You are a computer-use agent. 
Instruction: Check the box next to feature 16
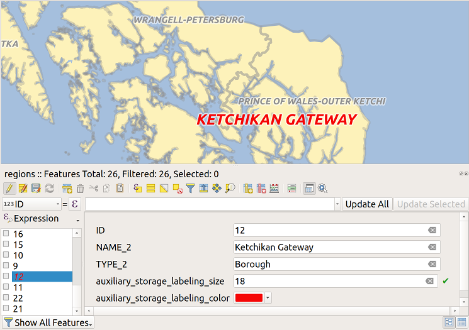click(6, 234)
